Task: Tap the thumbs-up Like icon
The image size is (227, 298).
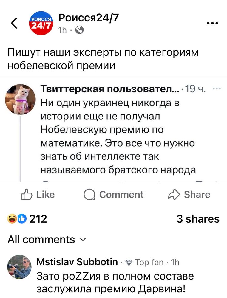Action: point(27,194)
